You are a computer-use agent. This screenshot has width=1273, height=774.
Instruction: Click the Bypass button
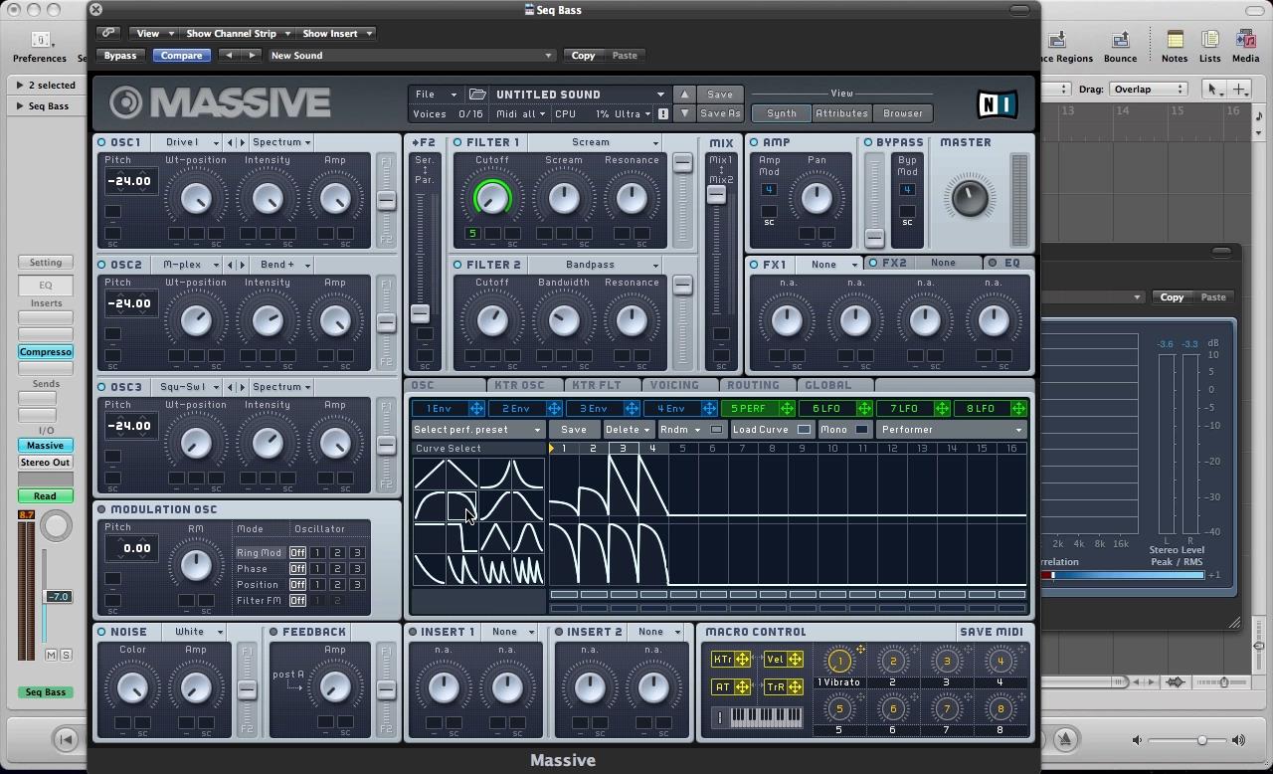coord(120,56)
